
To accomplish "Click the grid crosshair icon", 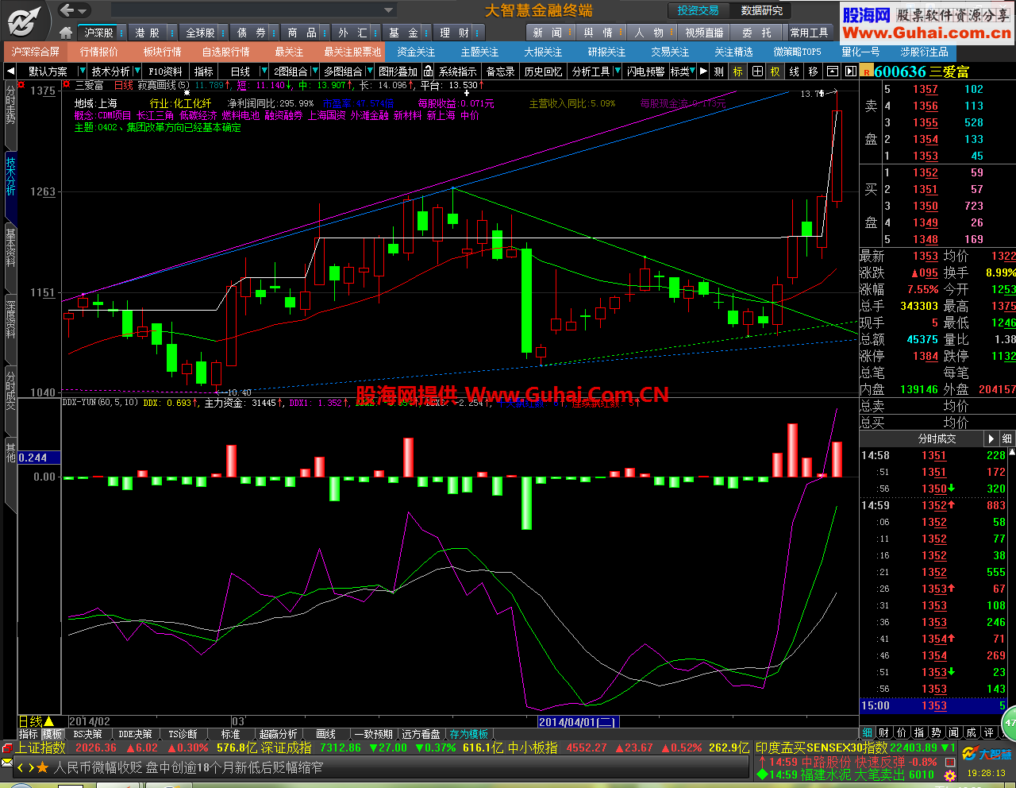I will click(x=757, y=71).
